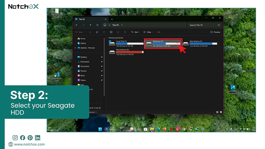Click the Windows Start button on taskbar
This screenshot has width=265, height=149.
click(100, 129)
